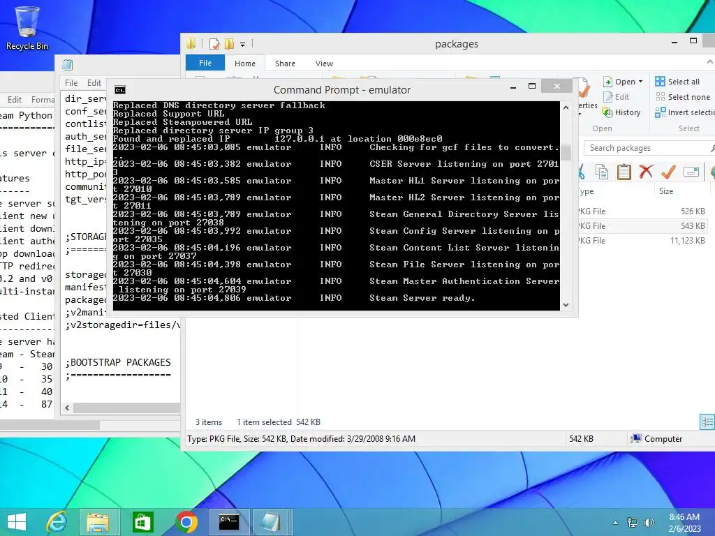Click the ';BOOTSTRAP PACKAGES' line in Notepad
Image resolution: width=715 pixels, height=536 pixels.
tap(117, 362)
